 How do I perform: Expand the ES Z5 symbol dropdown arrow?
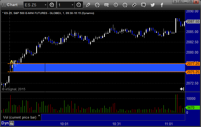(x=45, y=5)
